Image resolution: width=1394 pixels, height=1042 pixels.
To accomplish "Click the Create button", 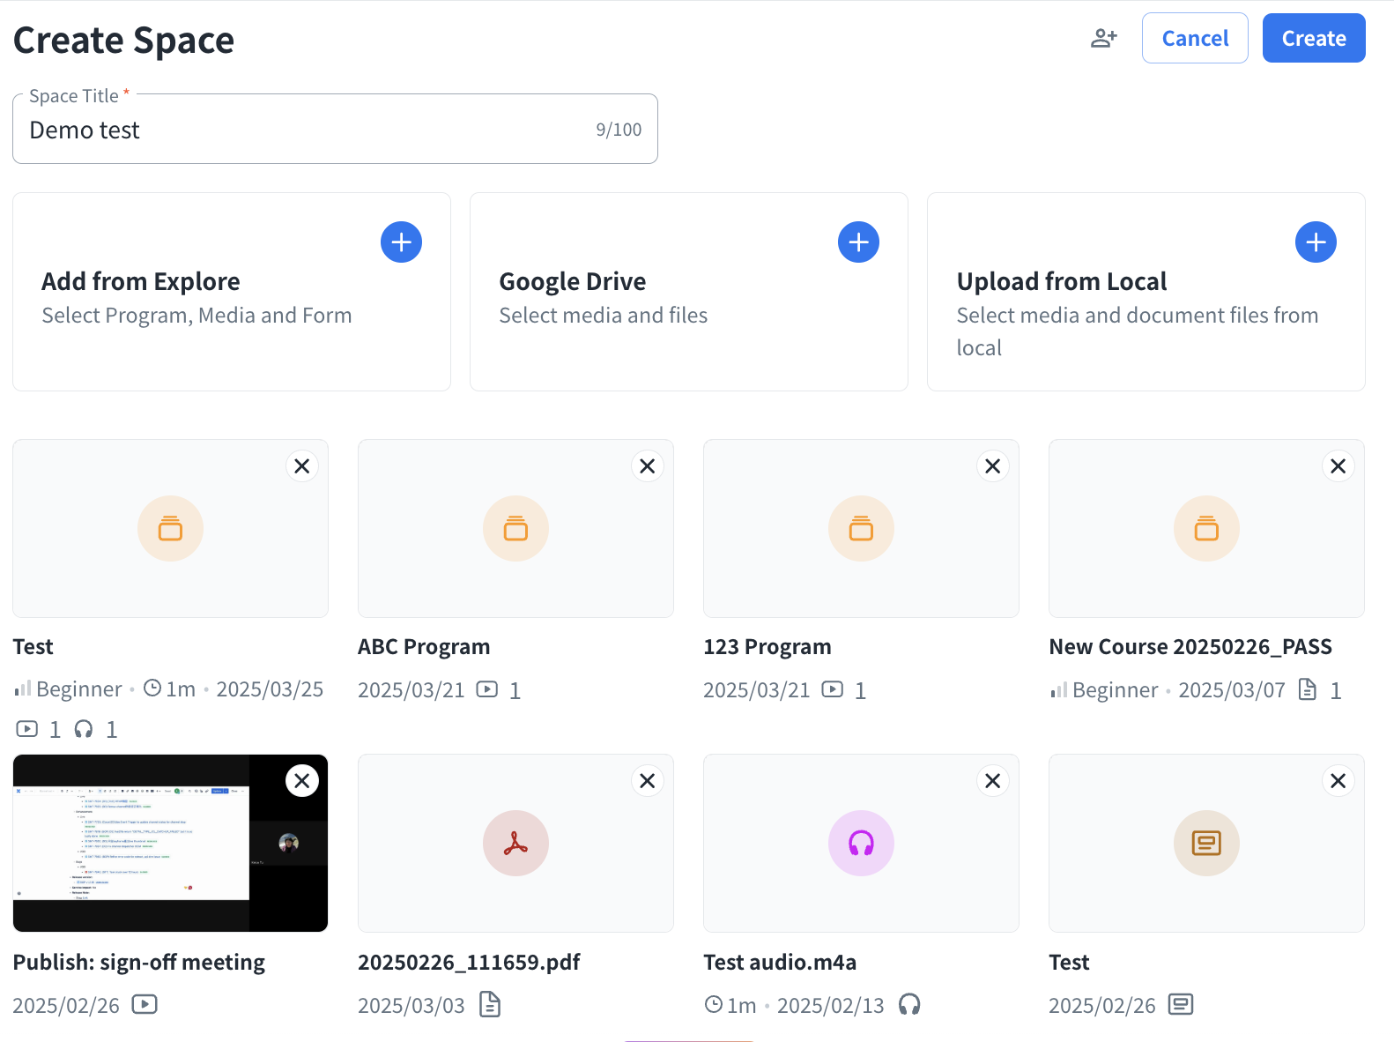I will (x=1313, y=38).
